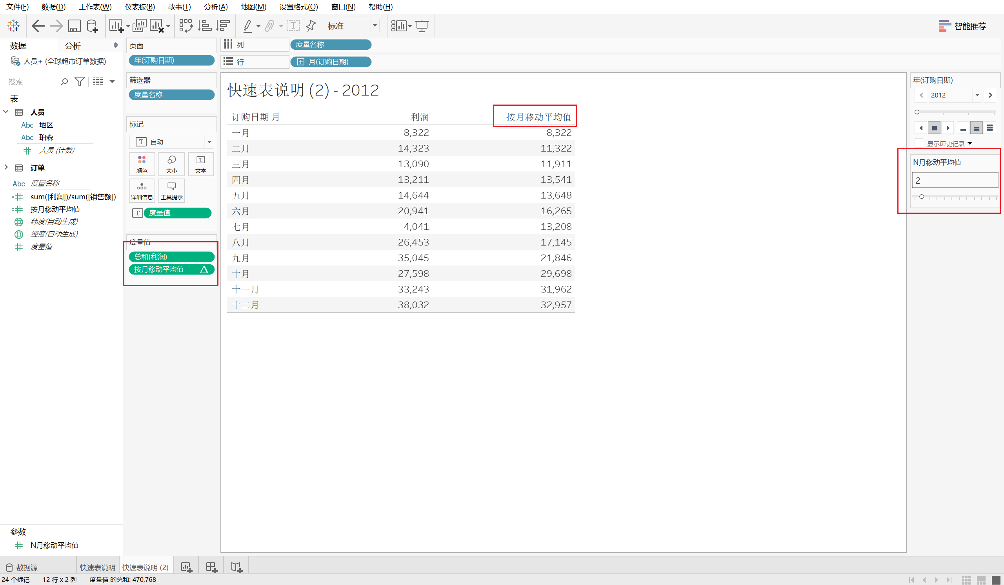Switch to the first 快速表说明 sheet tab
The width and height of the screenshot is (1004, 585).
[x=97, y=567]
